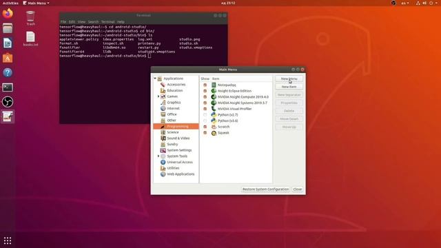
Task: Open Activities overview
Action: [10, 3]
